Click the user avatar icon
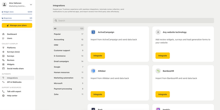Viewport: 220px width, 110px height. click(4, 5)
